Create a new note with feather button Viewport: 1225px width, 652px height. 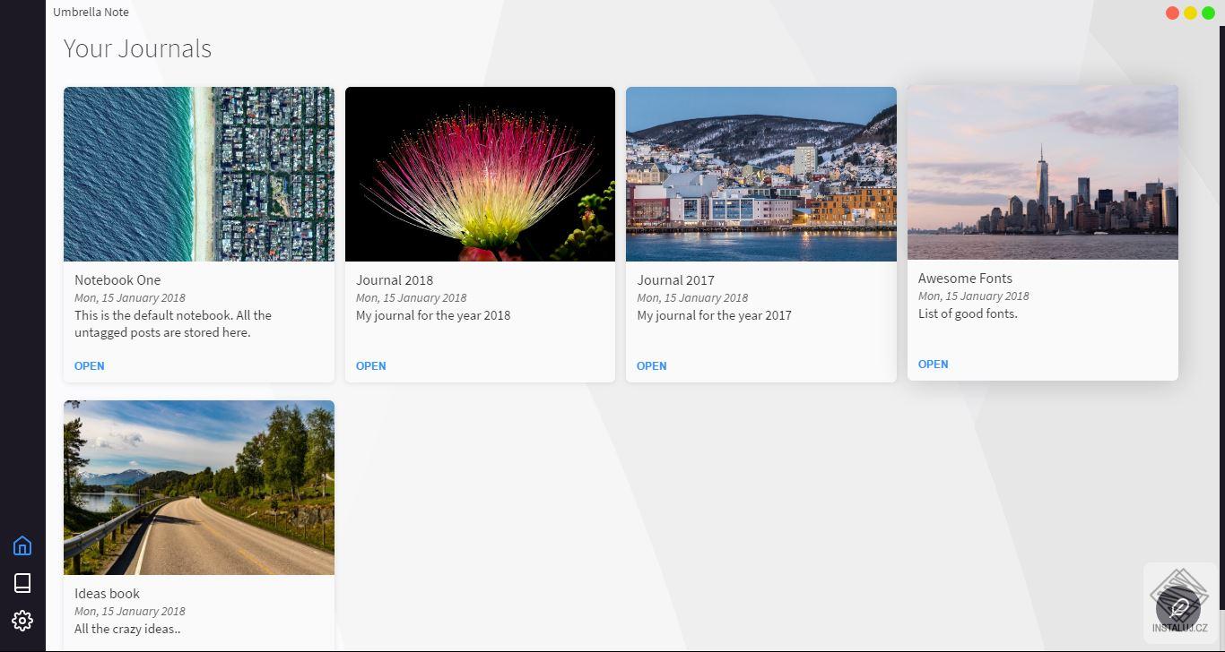(1178, 608)
